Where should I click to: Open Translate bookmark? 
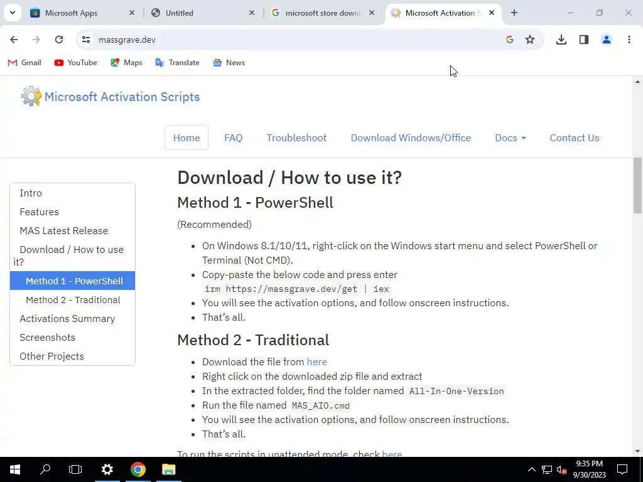pos(177,63)
